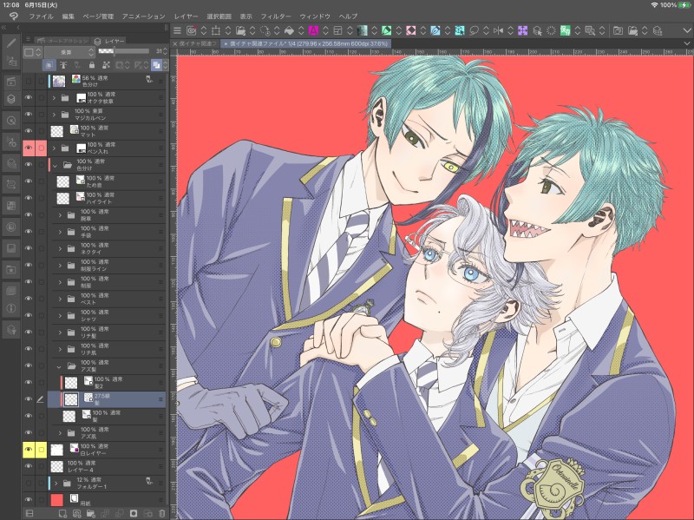Image resolution: width=694 pixels, height=520 pixels.
Task: Expand the アズ肌 folder
Action: [60, 432]
